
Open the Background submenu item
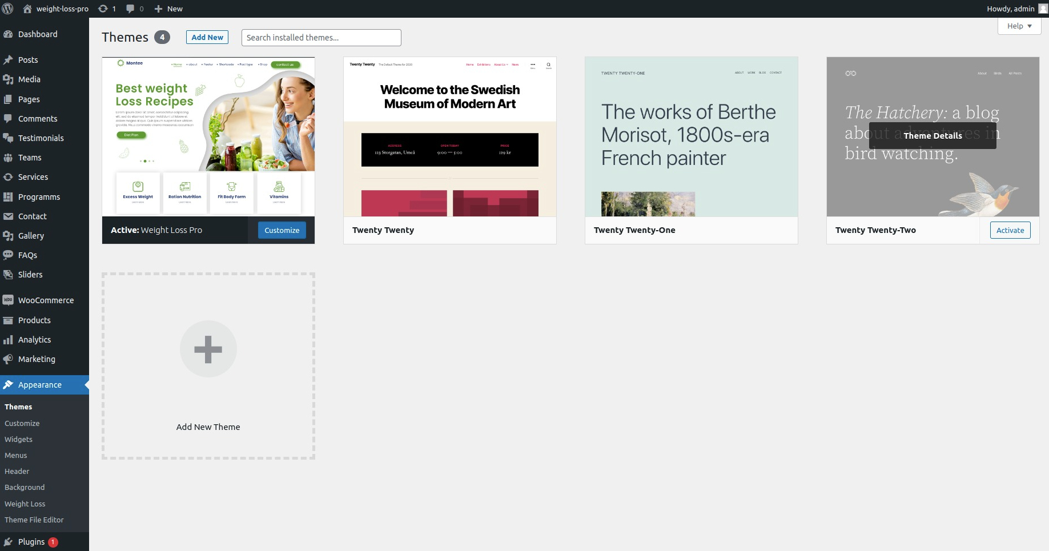coord(25,488)
